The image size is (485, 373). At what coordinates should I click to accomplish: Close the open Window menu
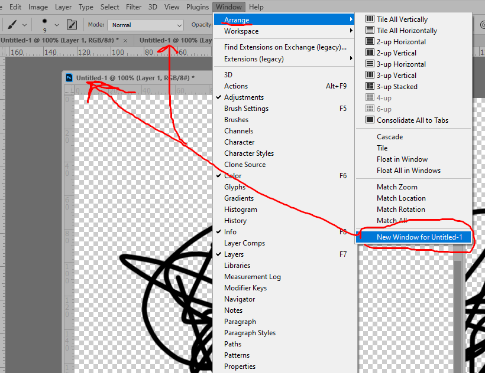pyautogui.click(x=229, y=7)
